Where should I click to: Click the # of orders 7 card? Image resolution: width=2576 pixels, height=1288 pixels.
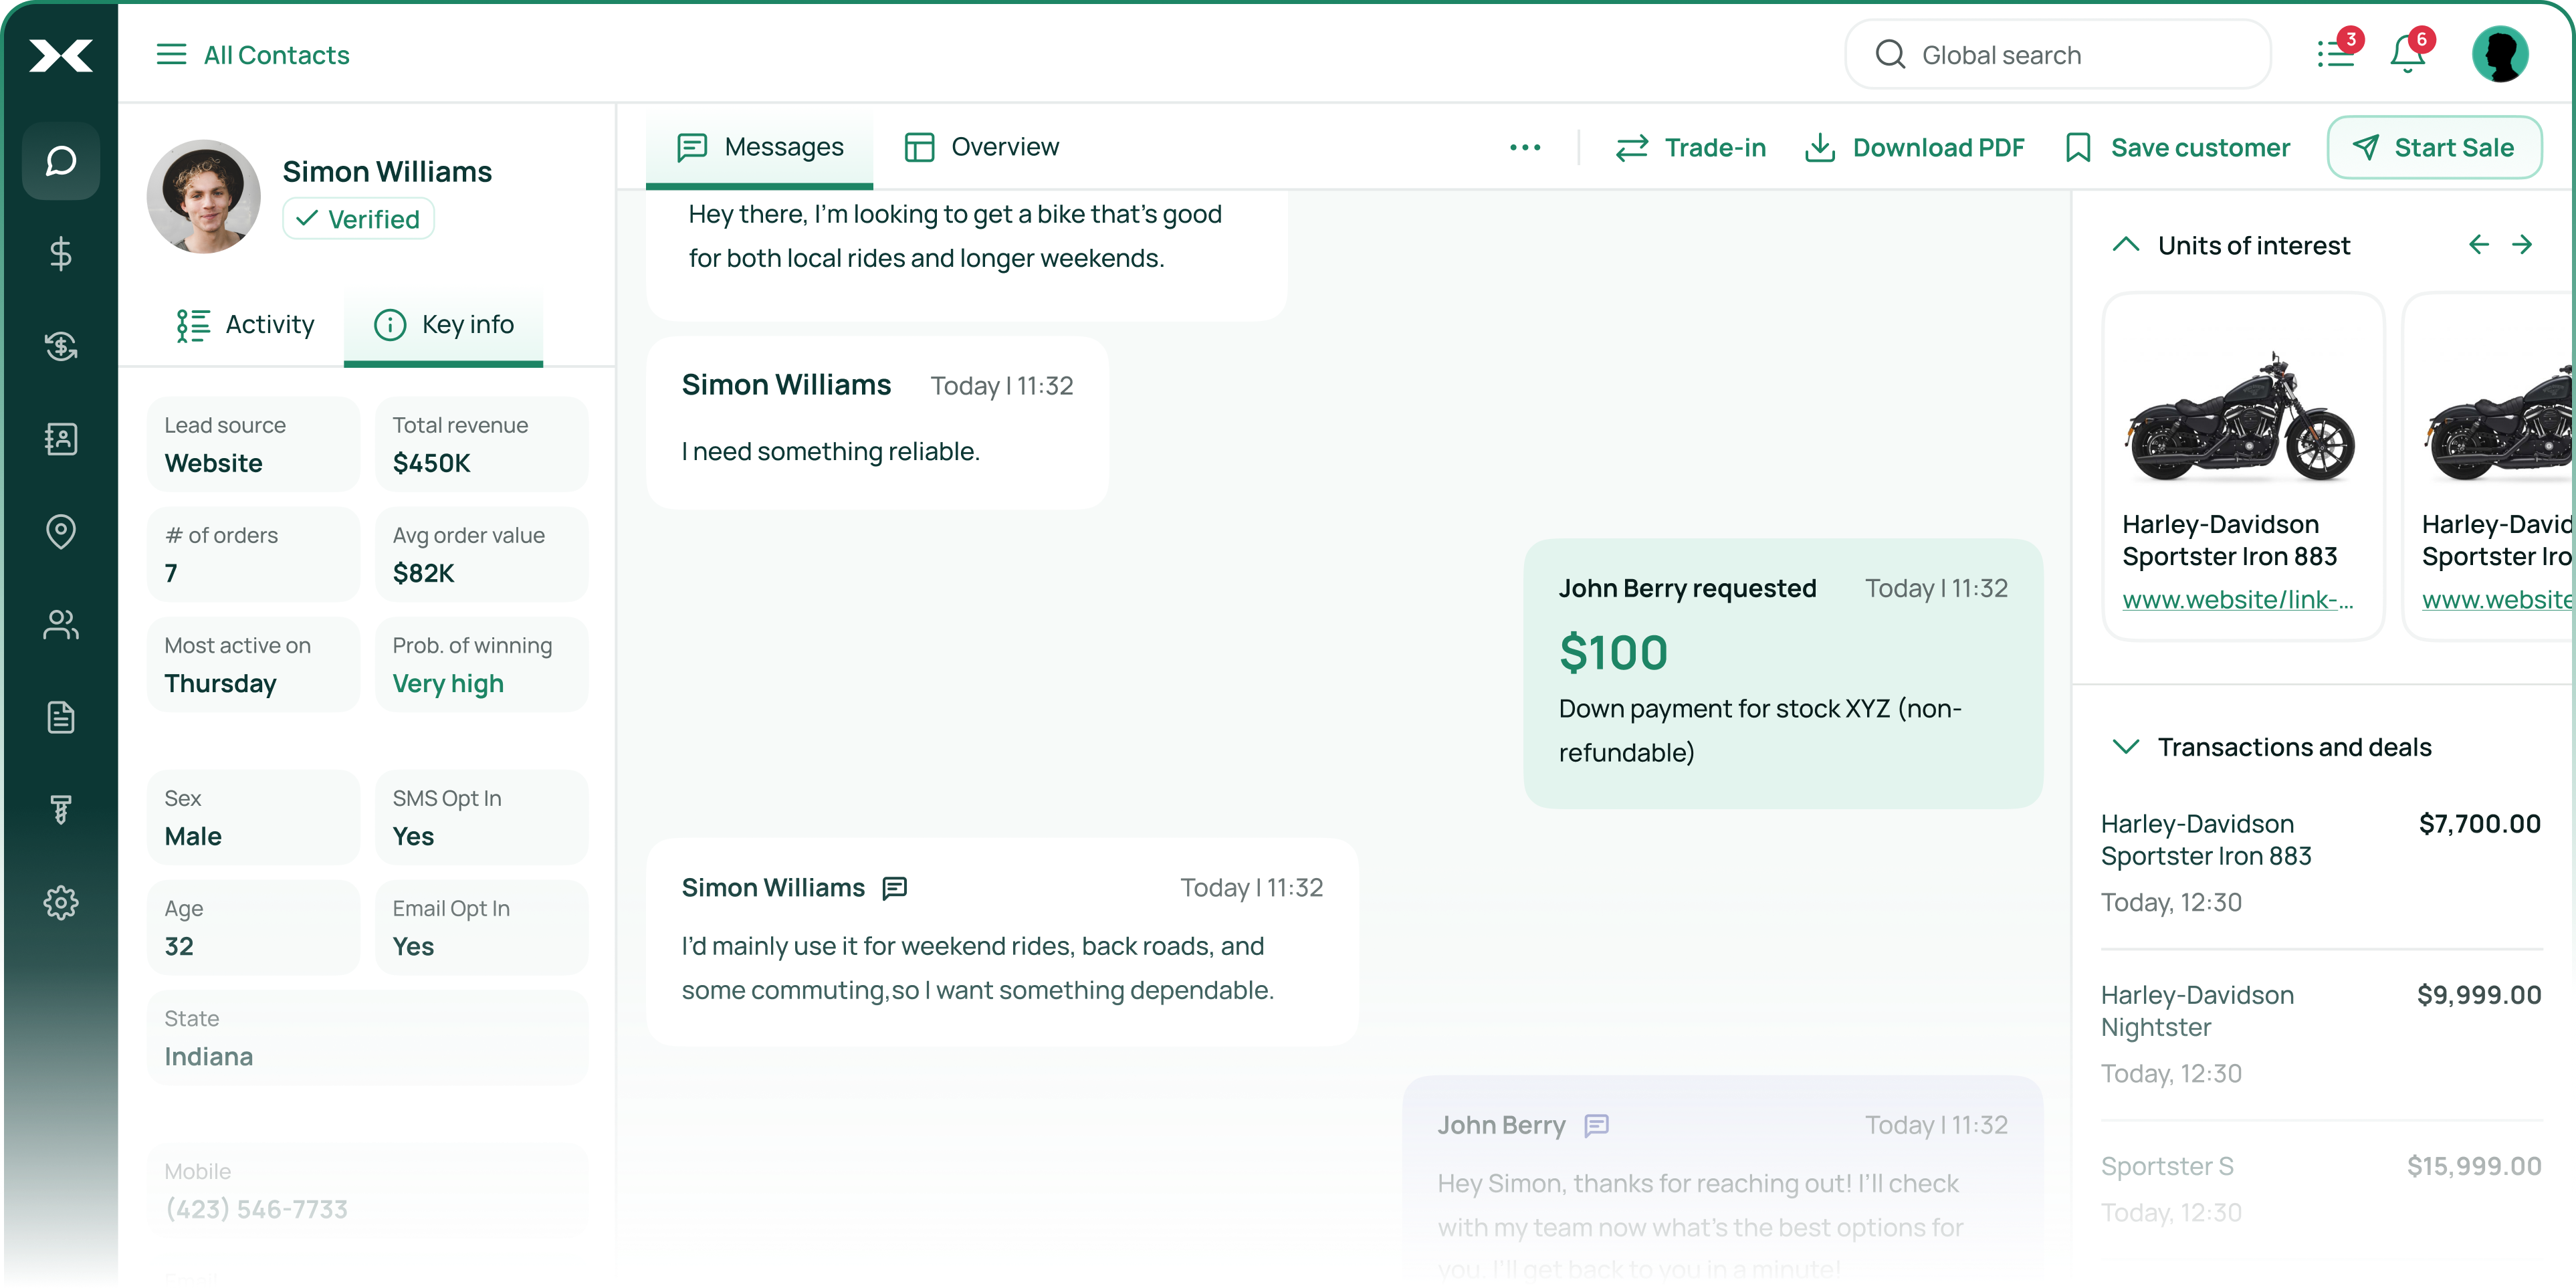pos(254,554)
